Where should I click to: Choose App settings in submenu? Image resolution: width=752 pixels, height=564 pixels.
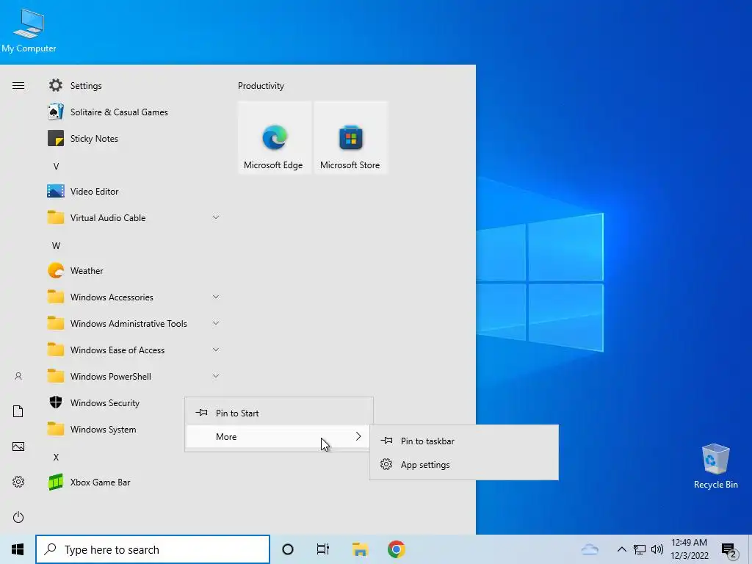(x=464, y=464)
